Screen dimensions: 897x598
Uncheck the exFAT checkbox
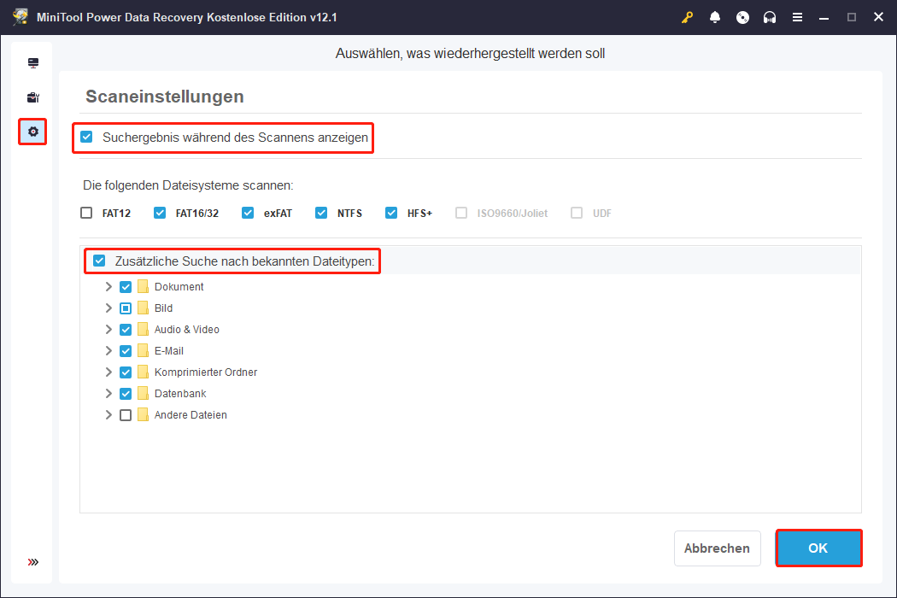click(248, 213)
